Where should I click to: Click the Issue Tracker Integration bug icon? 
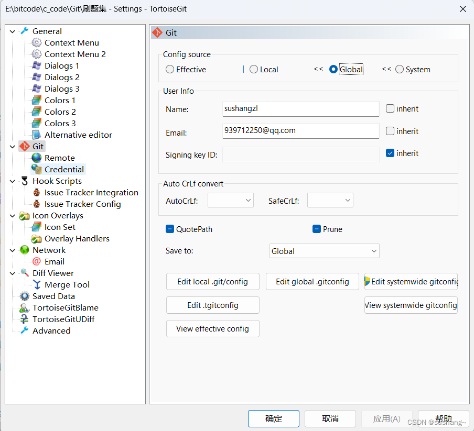(36, 192)
